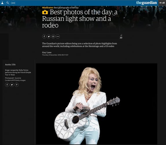Open the Dolly Parton guitar photo
The width and height of the screenshot is (166, 145).
click(x=97, y=104)
